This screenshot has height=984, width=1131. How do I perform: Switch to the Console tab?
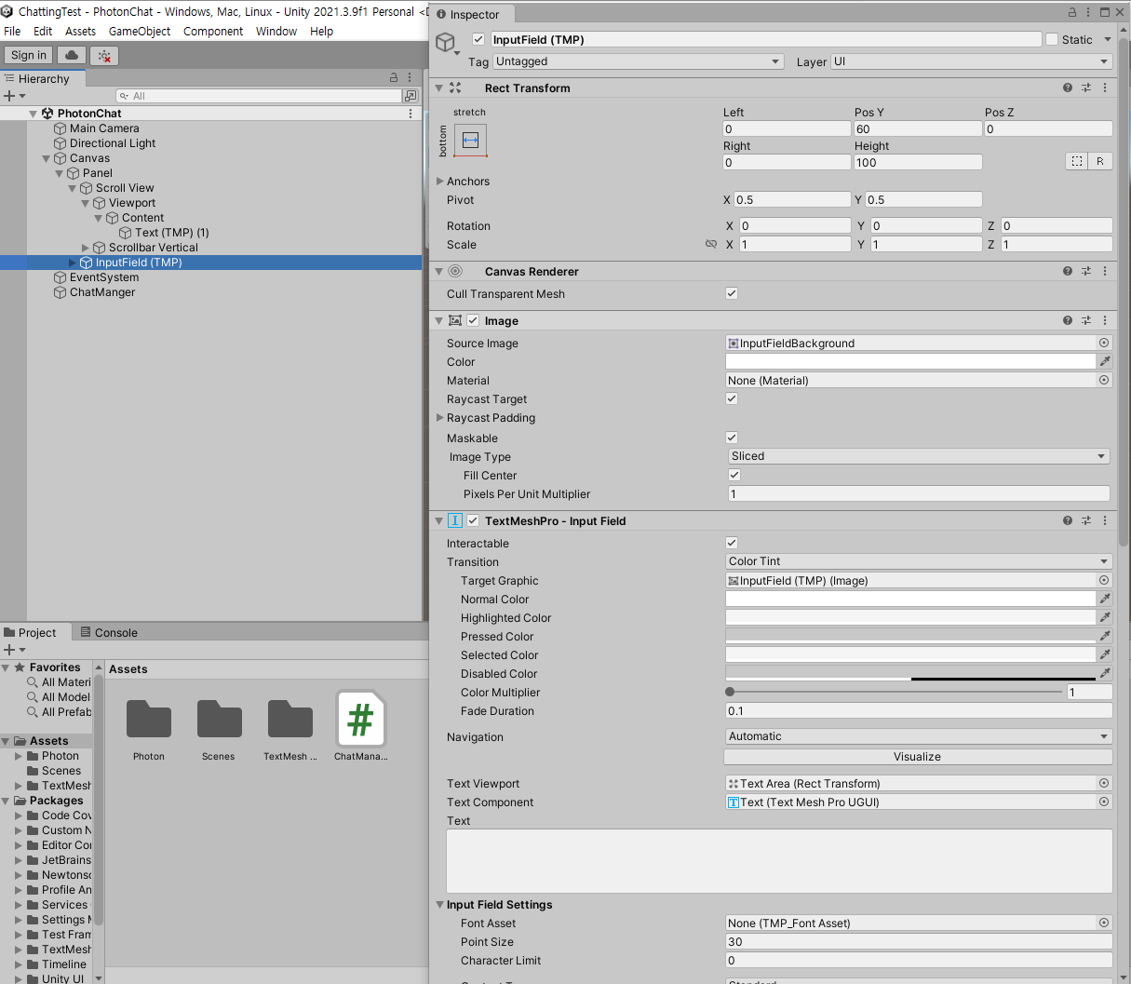(109, 633)
